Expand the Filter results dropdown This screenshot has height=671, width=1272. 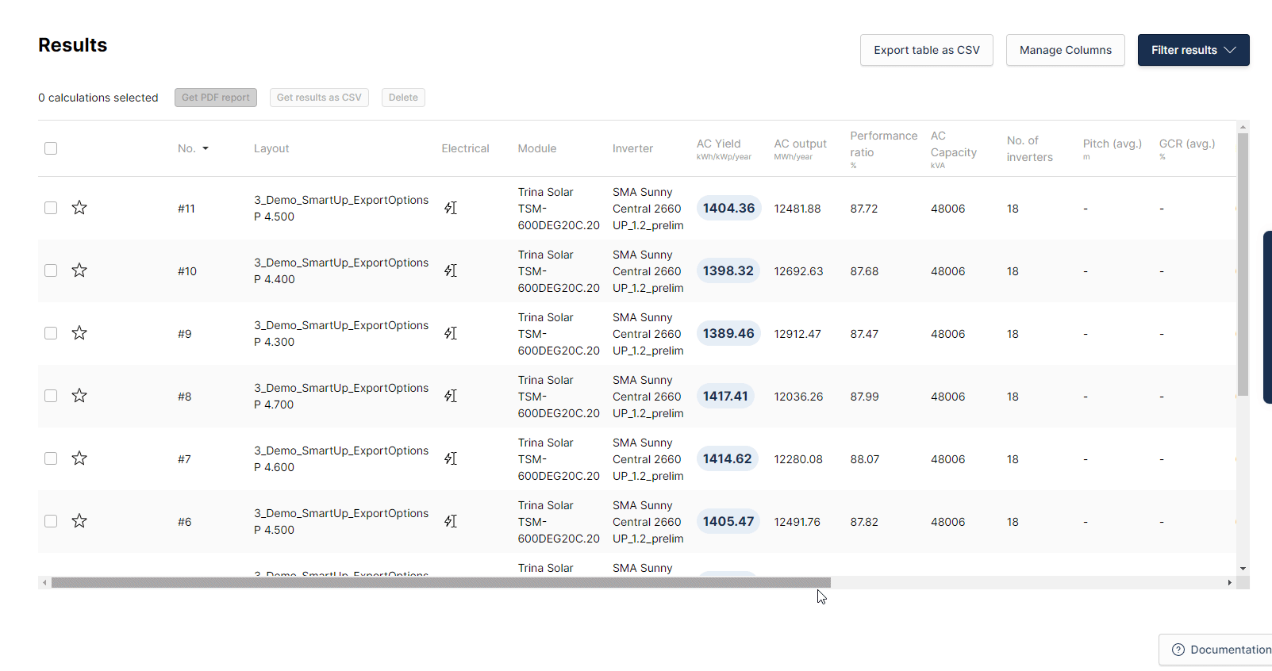click(x=1193, y=50)
